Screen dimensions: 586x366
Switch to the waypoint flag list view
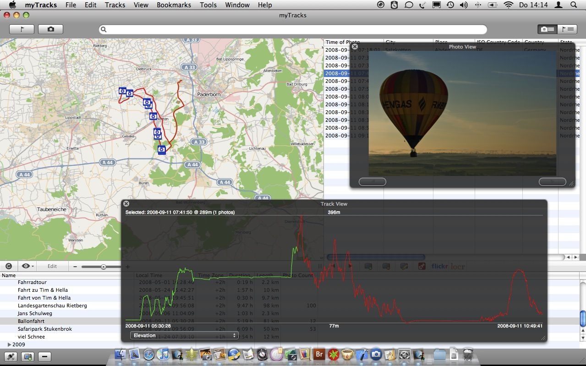567,29
